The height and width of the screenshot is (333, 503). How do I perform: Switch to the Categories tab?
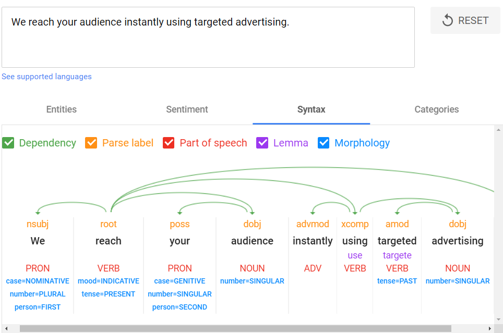(x=437, y=109)
